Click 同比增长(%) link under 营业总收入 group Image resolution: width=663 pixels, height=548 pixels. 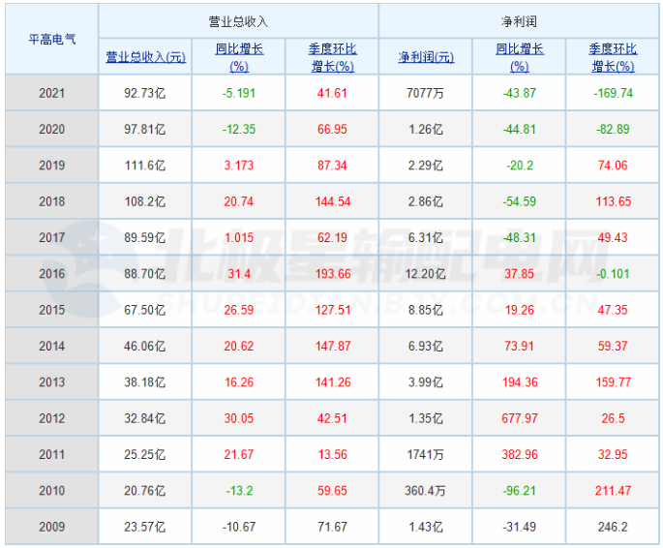click(x=239, y=57)
